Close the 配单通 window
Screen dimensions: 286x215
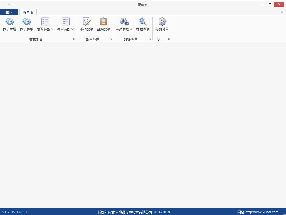click(x=279, y=4)
